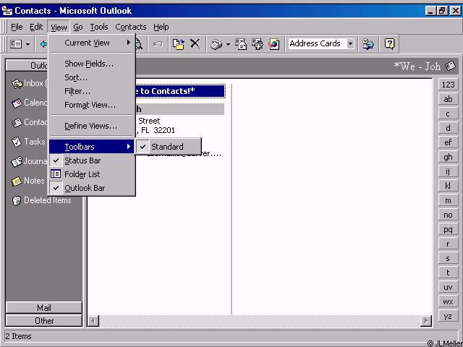The image size is (463, 347).
Task: Expand the Current View submenu
Action: (x=92, y=43)
